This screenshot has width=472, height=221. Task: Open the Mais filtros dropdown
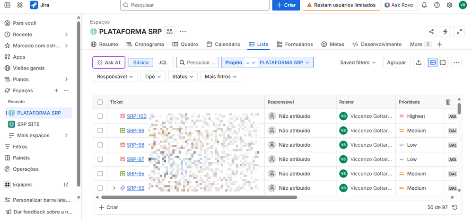click(x=221, y=77)
